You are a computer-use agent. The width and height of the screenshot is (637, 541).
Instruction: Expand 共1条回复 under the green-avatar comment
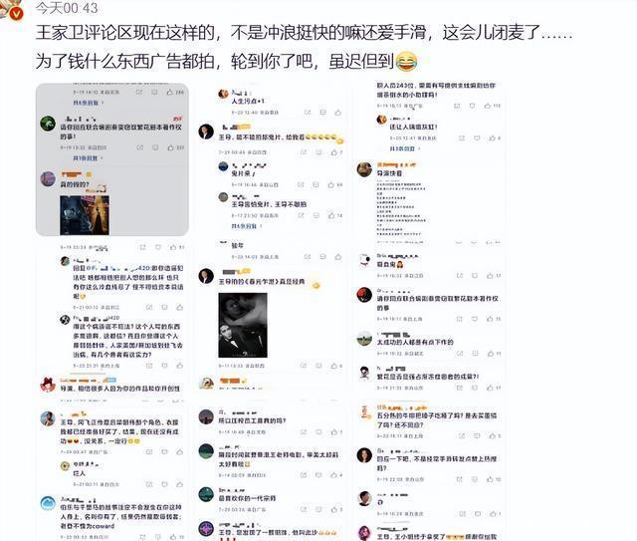88,157
